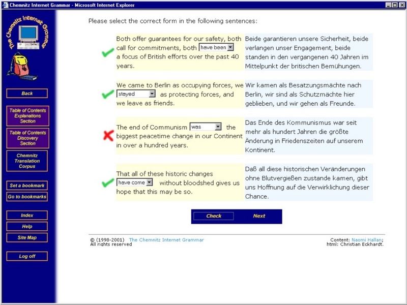
Task: Maximize the Internet Explorer window
Action: click(x=394, y=5)
